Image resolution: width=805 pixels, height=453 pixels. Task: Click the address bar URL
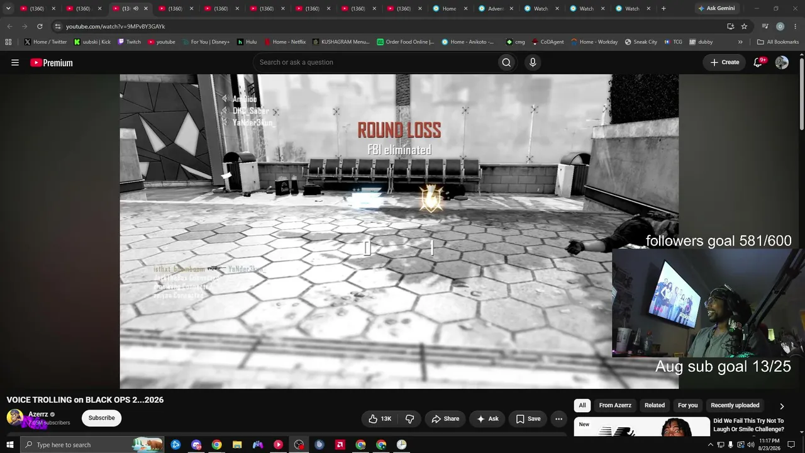(115, 26)
